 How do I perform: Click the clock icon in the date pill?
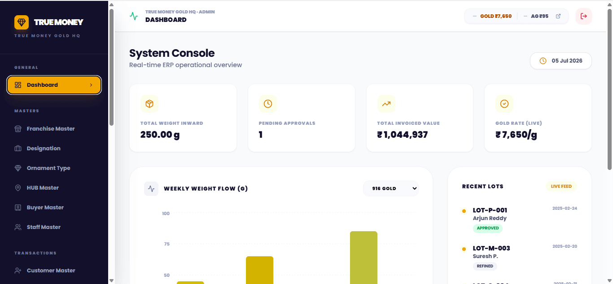coord(543,61)
